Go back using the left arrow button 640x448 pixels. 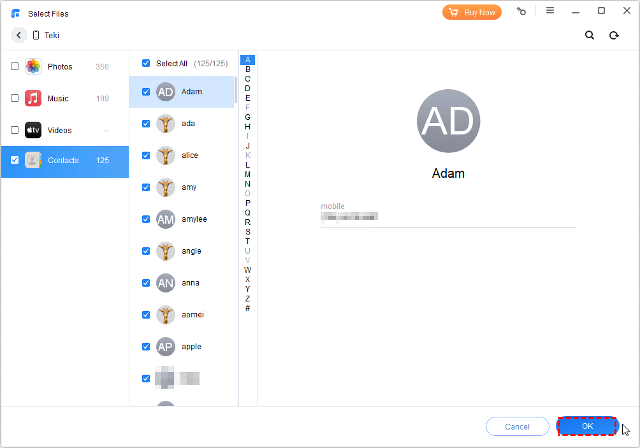click(x=18, y=35)
